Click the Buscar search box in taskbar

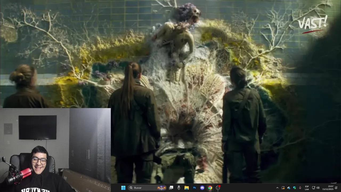click(147, 188)
